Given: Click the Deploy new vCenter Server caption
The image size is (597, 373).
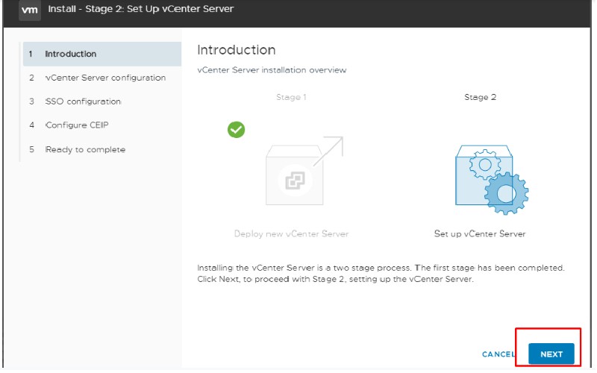Looking at the screenshot, I should [x=291, y=233].
